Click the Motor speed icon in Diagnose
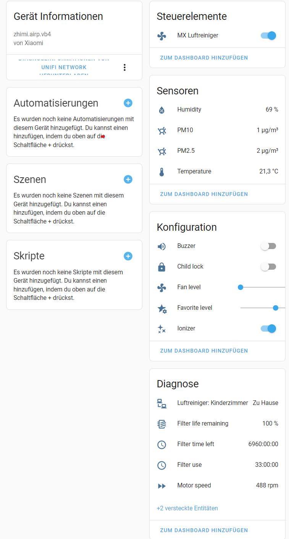This screenshot has width=289, height=539. point(162,485)
